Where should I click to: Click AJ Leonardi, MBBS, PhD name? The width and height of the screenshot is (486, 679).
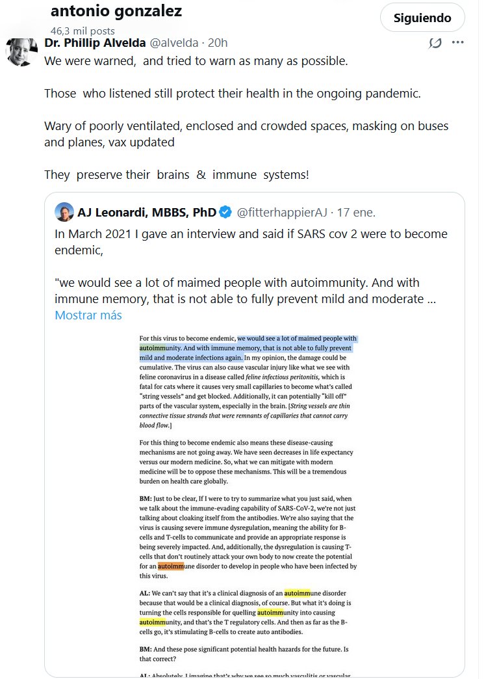point(147,212)
